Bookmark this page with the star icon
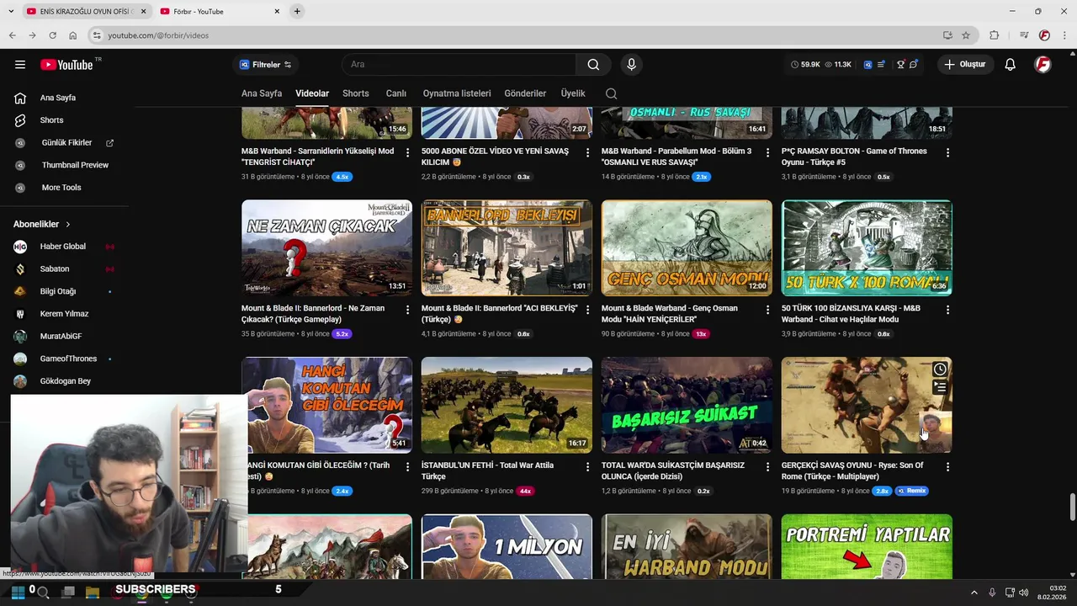1077x606 pixels. (x=966, y=35)
